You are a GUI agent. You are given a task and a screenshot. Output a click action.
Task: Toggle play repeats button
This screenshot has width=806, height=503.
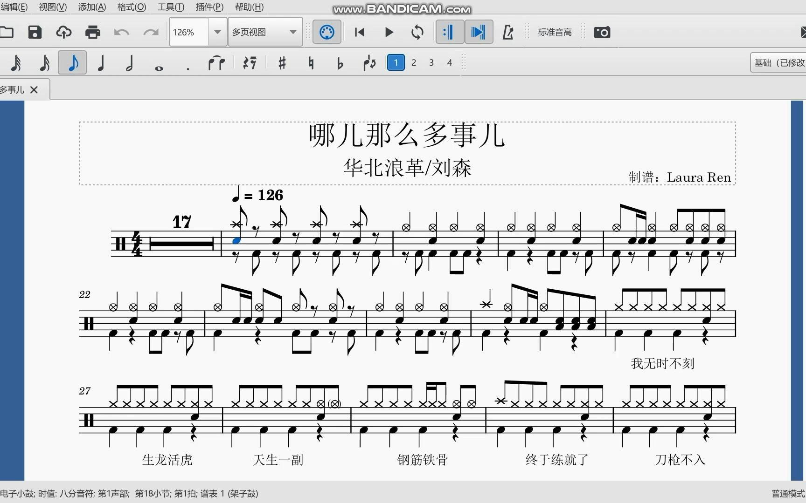449,32
